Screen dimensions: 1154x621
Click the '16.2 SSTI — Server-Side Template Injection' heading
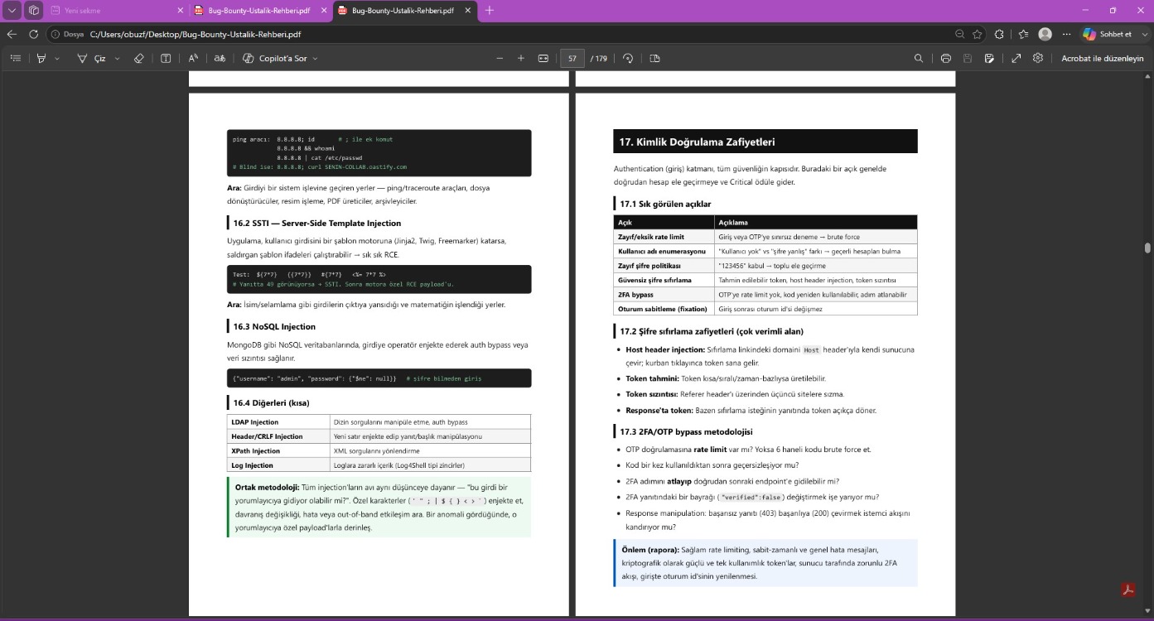pyautogui.click(x=316, y=223)
